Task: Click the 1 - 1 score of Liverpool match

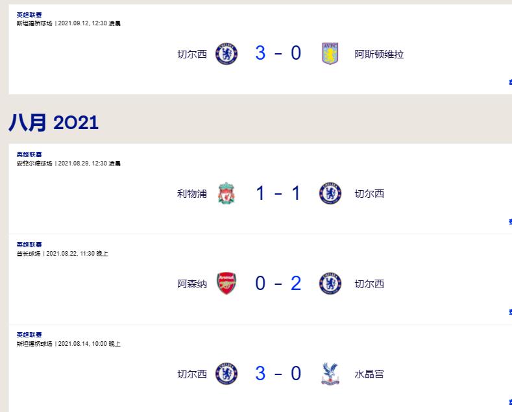Action: coord(278,193)
